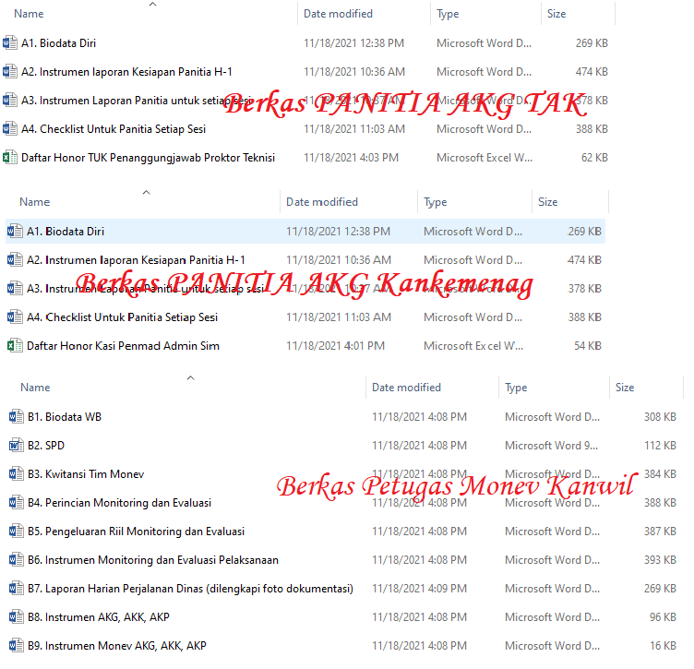Image resolution: width=694 pixels, height=669 pixels.
Task: Click the date '11/18/2021 4:09 PM'
Action: pos(419,589)
